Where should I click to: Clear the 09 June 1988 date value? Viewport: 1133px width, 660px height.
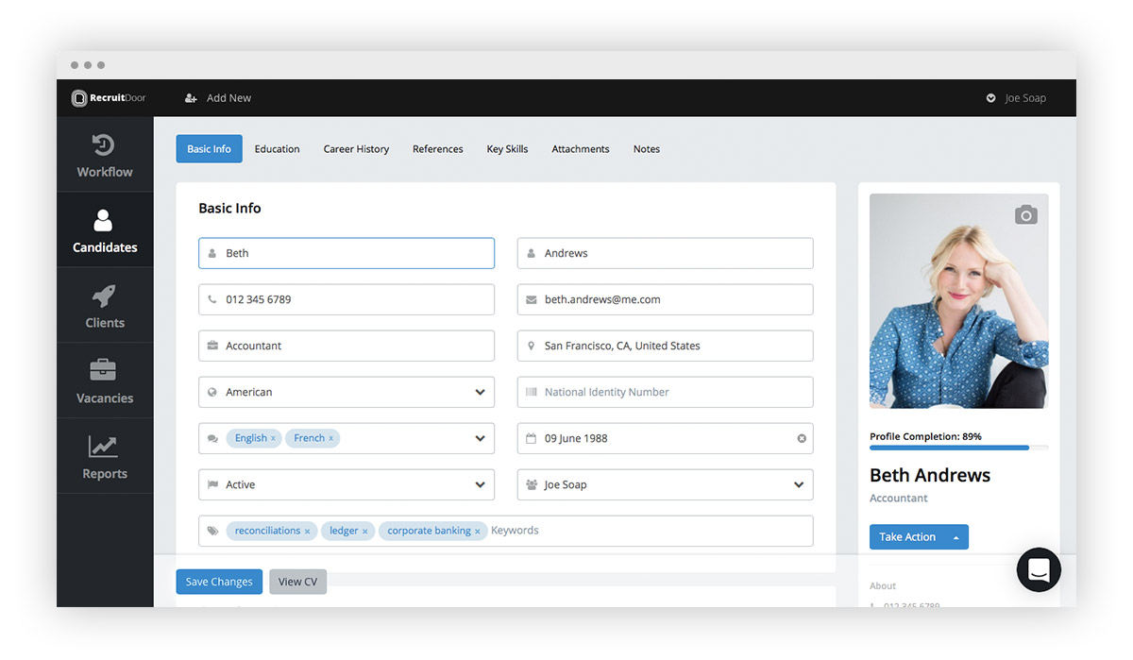point(802,438)
